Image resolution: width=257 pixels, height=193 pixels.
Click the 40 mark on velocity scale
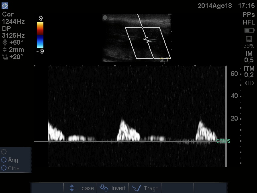point(234,96)
